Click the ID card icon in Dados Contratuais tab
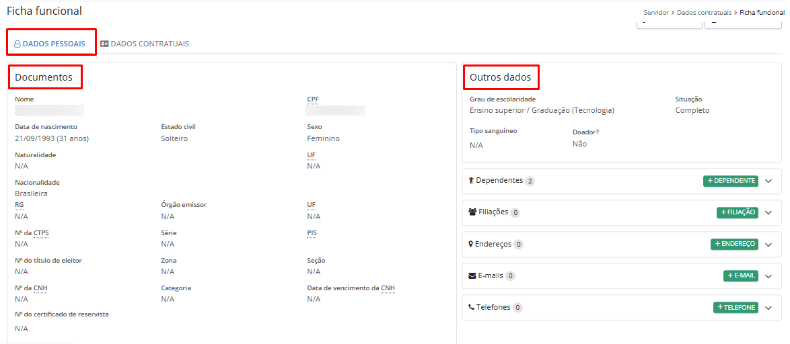The height and width of the screenshot is (344, 790). coord(104,44)
